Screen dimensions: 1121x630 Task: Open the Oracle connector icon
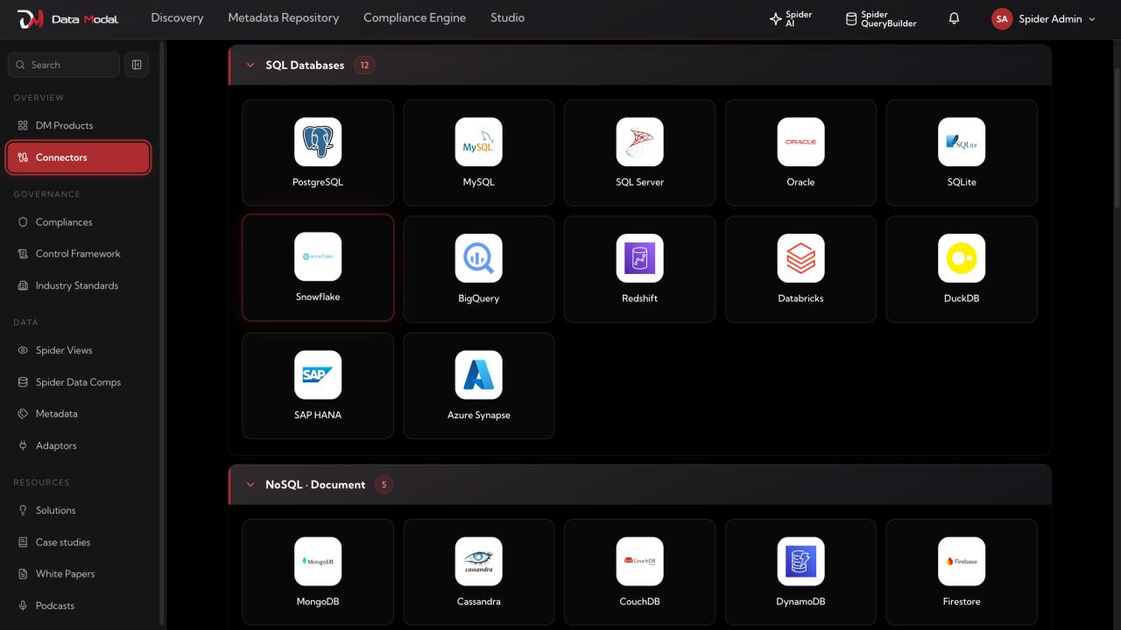pos(800,142)
